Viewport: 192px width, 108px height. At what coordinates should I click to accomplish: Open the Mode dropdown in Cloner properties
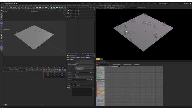pos(84,61)
